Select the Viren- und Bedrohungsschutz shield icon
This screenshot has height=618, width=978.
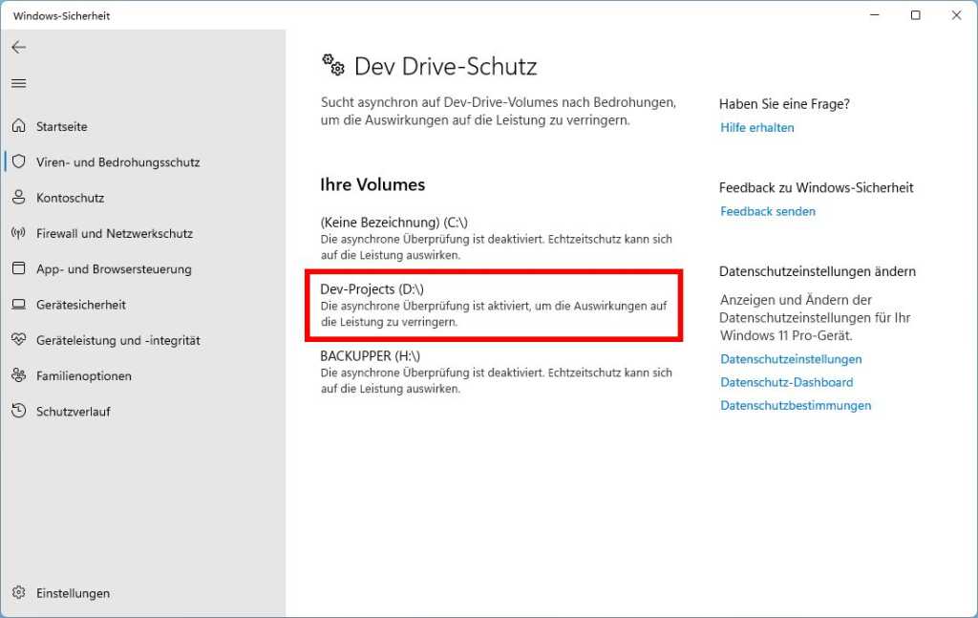pyautogui.click(x=19, y=162)
